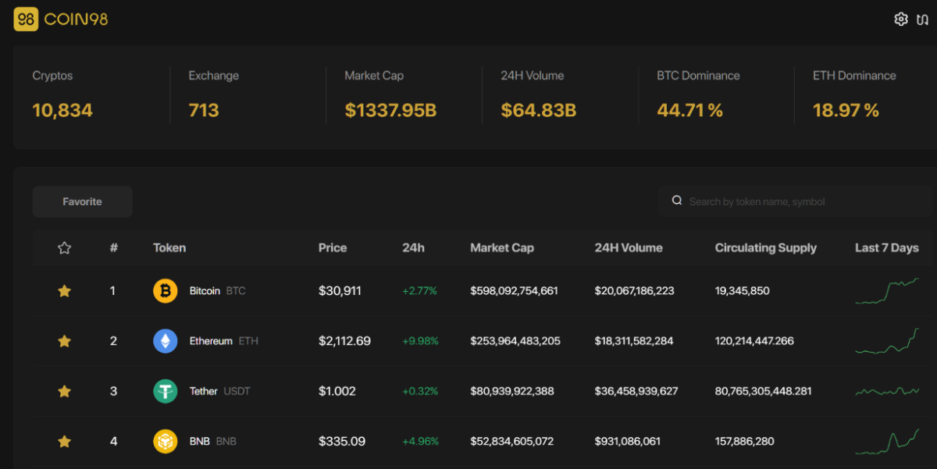Sort by the Market Cap column header
This screenshot has height=469, width=937.
[x=502, y=248]
